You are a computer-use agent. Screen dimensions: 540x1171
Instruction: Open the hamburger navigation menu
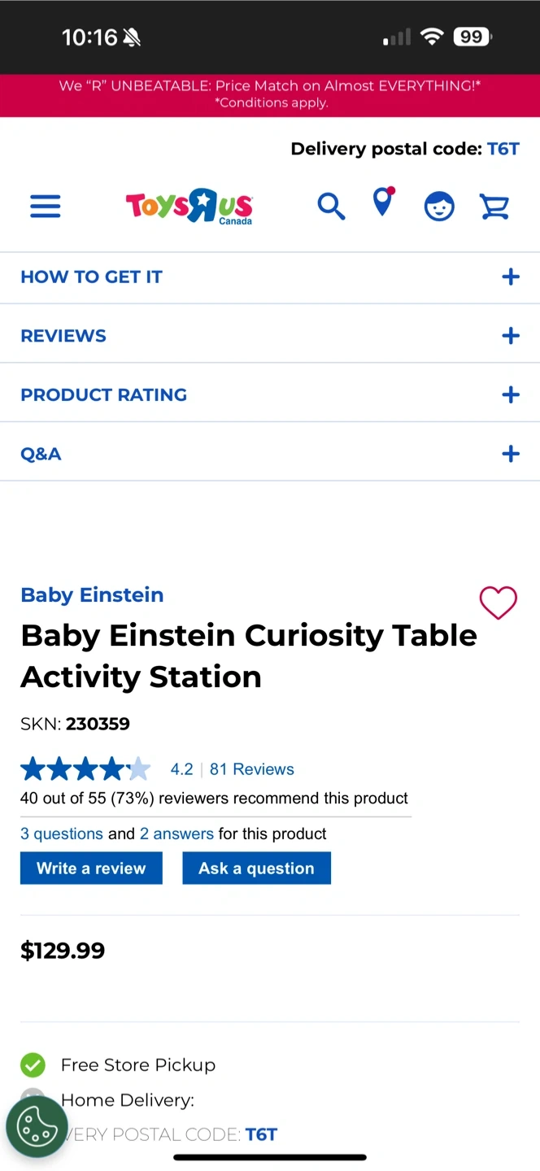click(x=46, y=207)
